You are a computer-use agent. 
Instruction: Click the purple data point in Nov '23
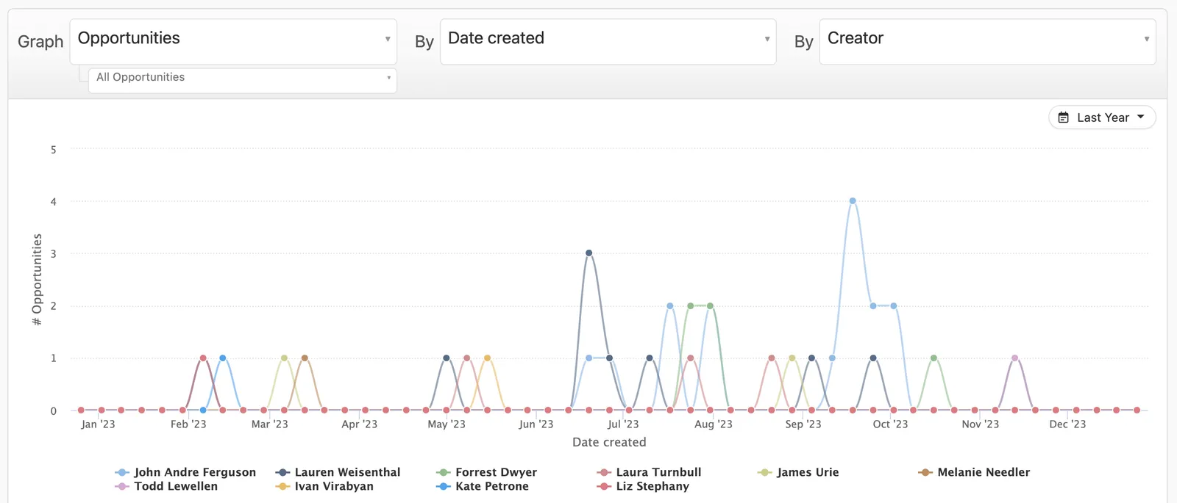[1014, 358]
